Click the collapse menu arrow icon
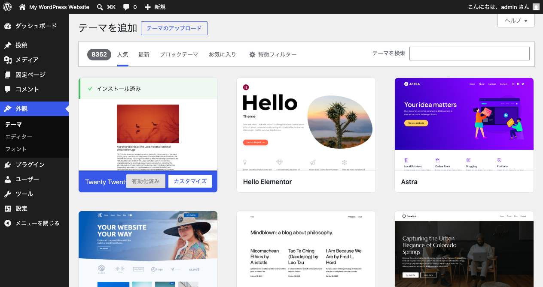This screenshot has height=287, width=543. click(x=8, y=223)
